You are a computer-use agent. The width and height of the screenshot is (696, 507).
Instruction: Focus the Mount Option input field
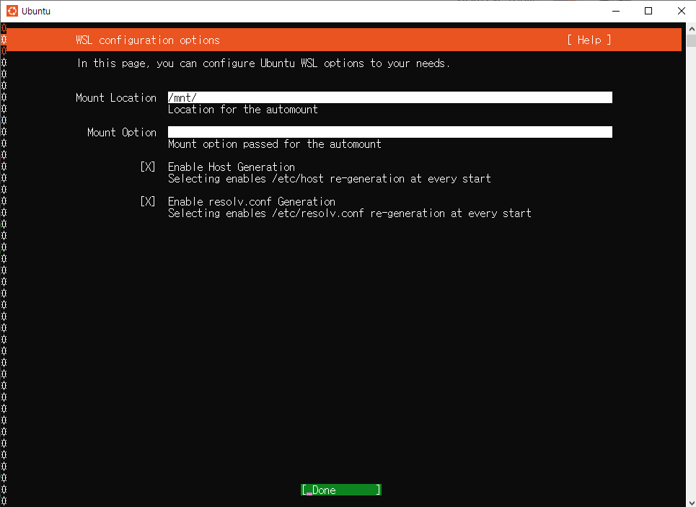389,132
